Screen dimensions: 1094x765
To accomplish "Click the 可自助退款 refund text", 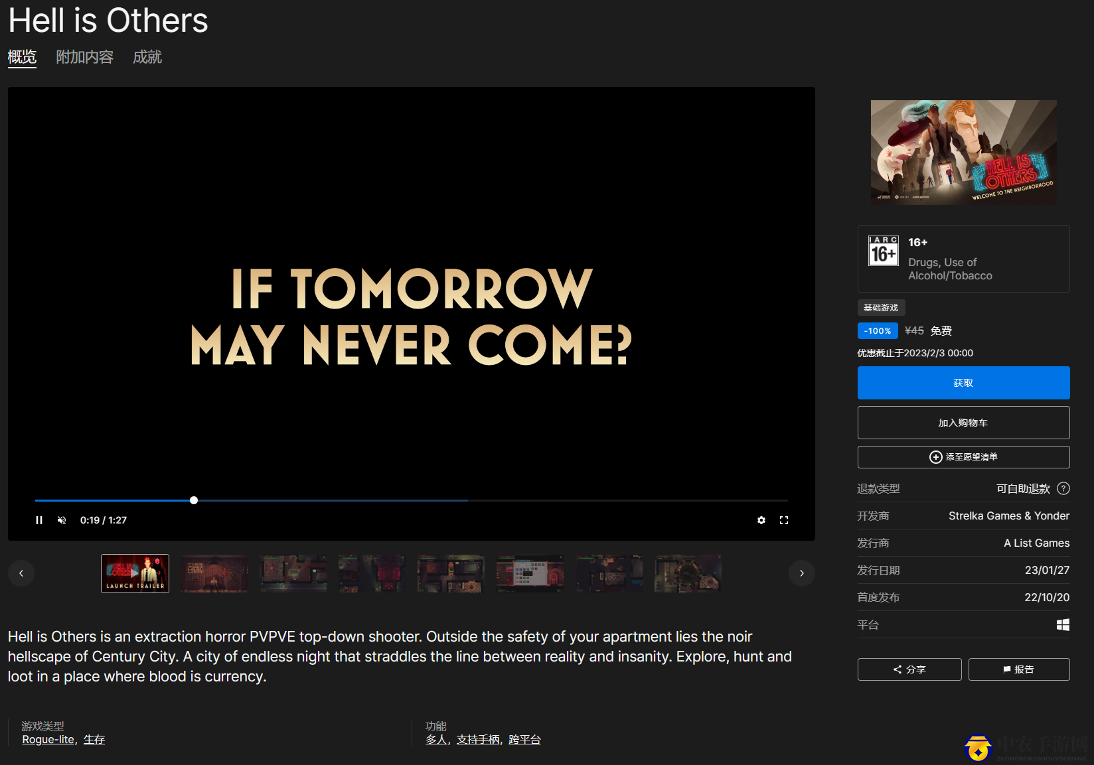I will (x=1023, y=489).
